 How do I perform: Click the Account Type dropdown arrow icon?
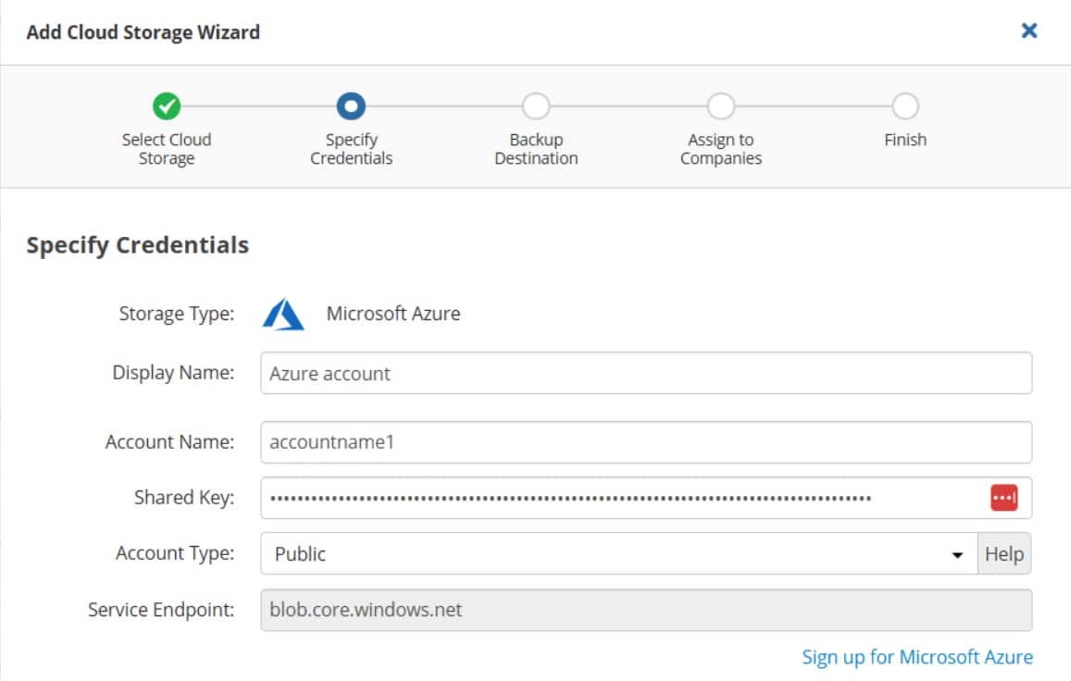[959, 553]
